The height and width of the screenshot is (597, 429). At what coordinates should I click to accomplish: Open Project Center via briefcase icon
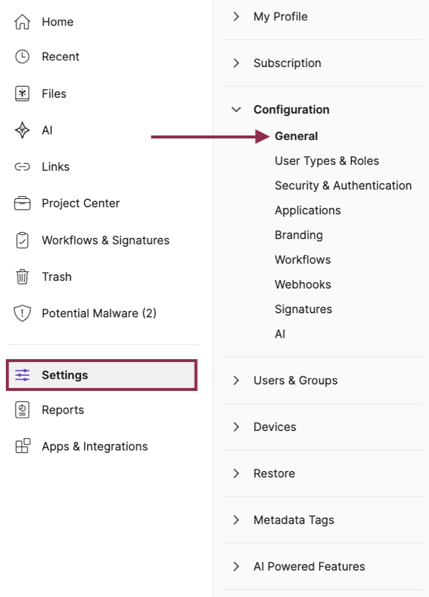[x=22, y=203]
